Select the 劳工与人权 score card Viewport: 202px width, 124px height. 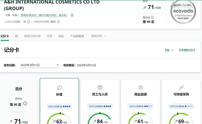(100, 102)
